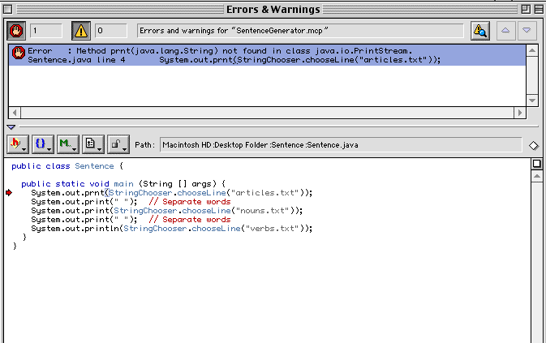Go to previous message with up arrow
546x343 pixels.
point(505,31)
